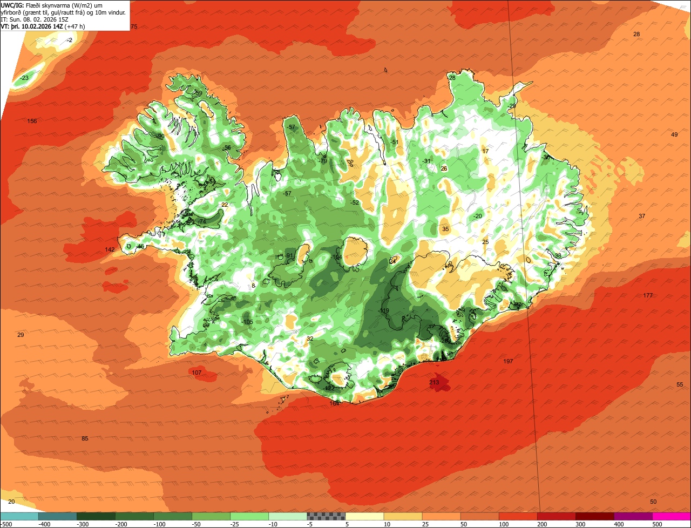Click the map value -52 over land

click(x=355, y=202)
